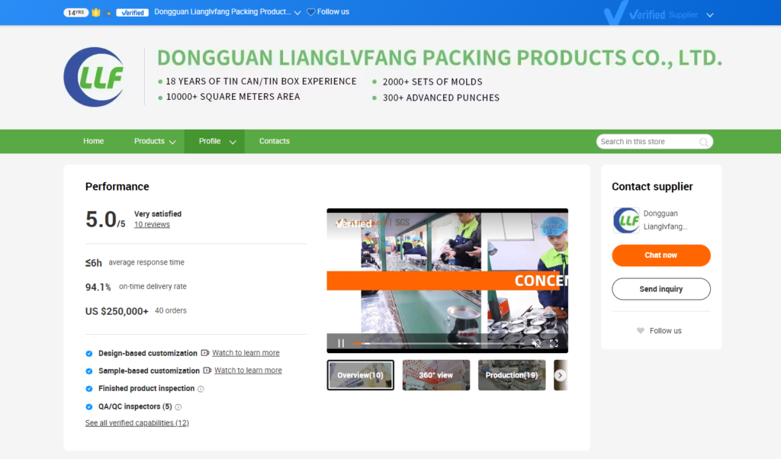
Task: Click the grey heart icon in Contact supplier panel
Action: (641, 331)
